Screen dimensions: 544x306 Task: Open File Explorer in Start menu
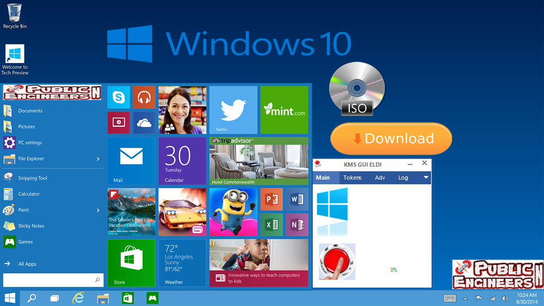coord(53,159)
